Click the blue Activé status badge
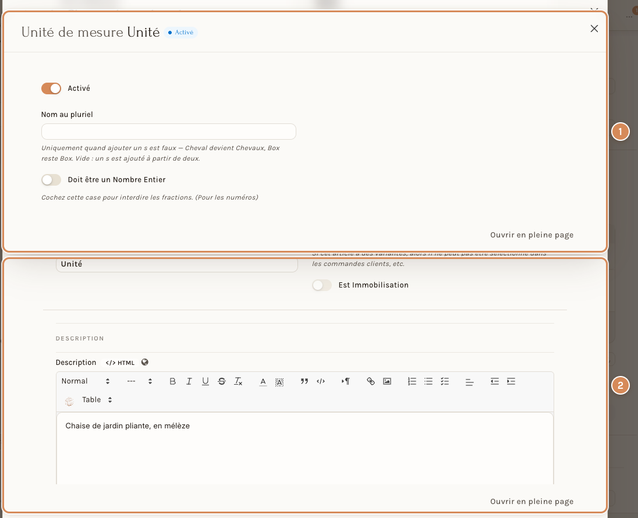This screenshot has width=638, height=518. (181, 32)
